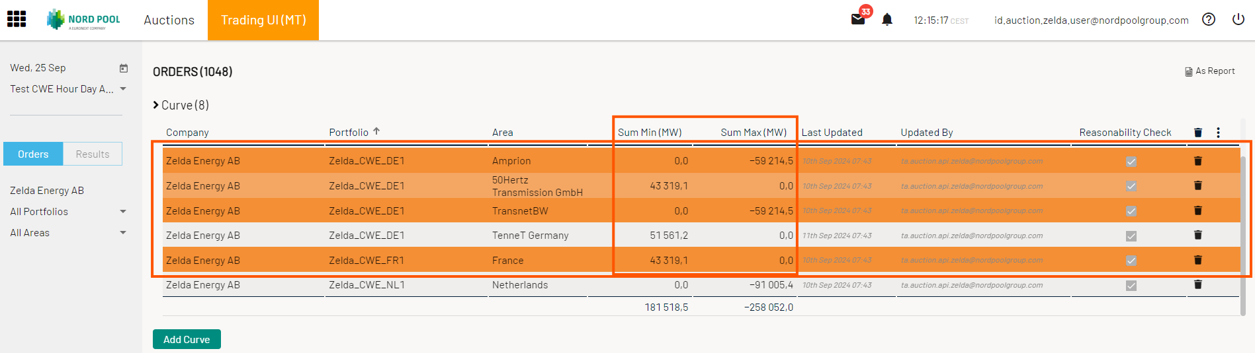Click the TenneT Germany area cell

[x=531, y=236]
